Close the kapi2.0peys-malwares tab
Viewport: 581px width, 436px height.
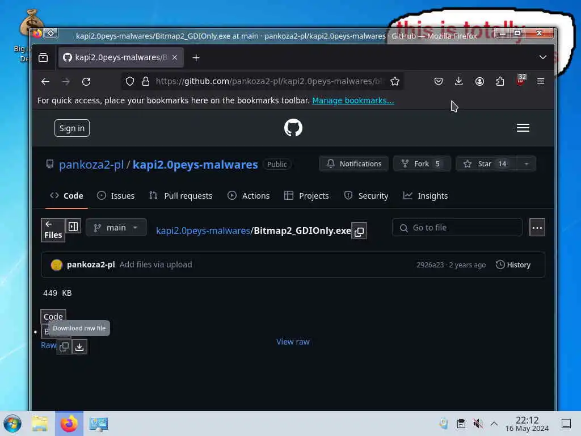(175, 57)
